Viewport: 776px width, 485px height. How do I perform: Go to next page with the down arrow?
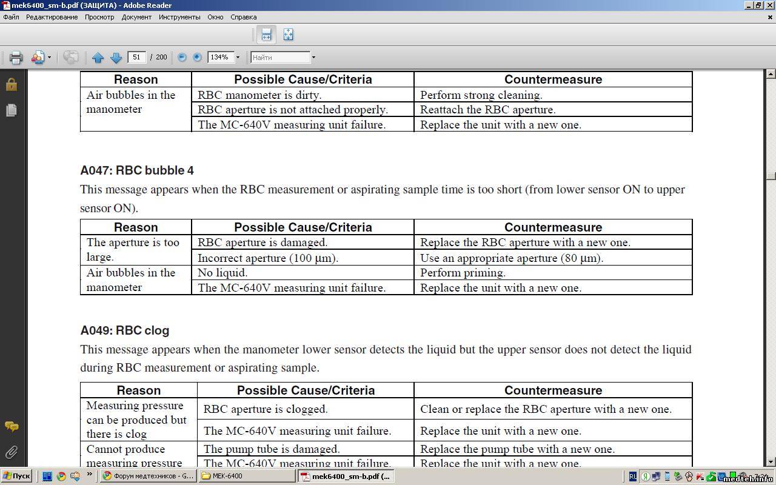116,58
